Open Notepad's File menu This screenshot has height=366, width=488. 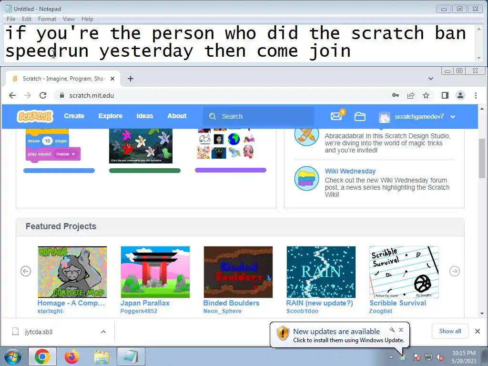[x=11, y=19]
